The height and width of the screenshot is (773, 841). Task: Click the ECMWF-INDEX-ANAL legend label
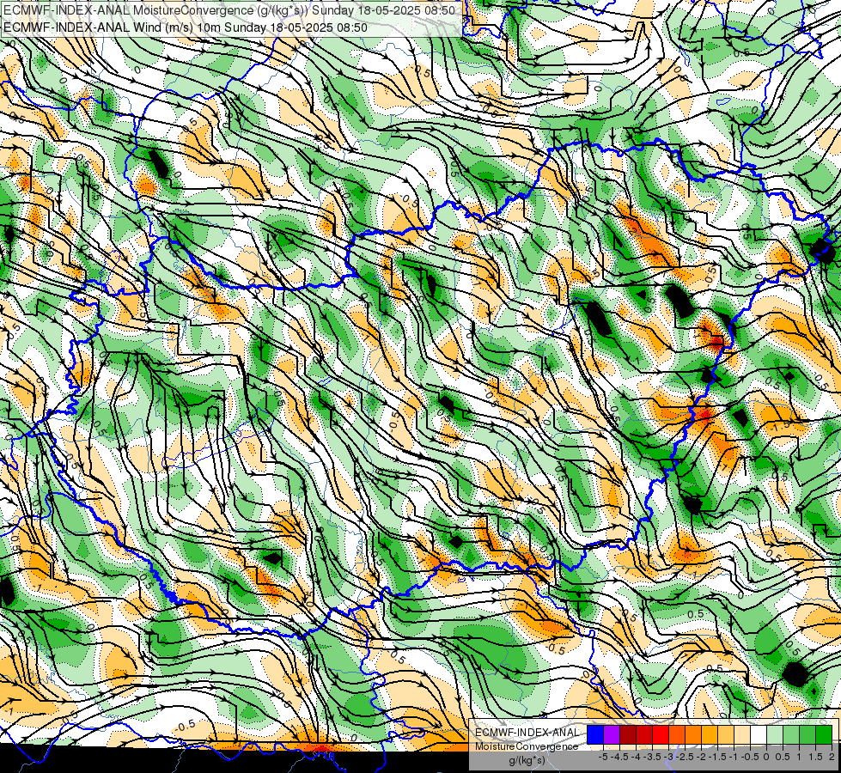click(x=527, y=733)
